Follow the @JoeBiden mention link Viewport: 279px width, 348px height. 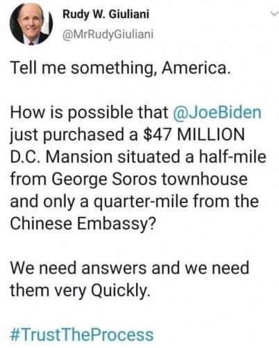point(217,112)
